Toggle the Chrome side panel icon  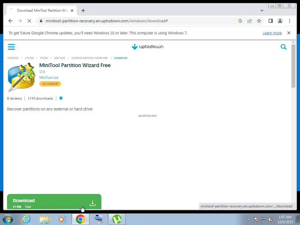(x=270, y=21)
